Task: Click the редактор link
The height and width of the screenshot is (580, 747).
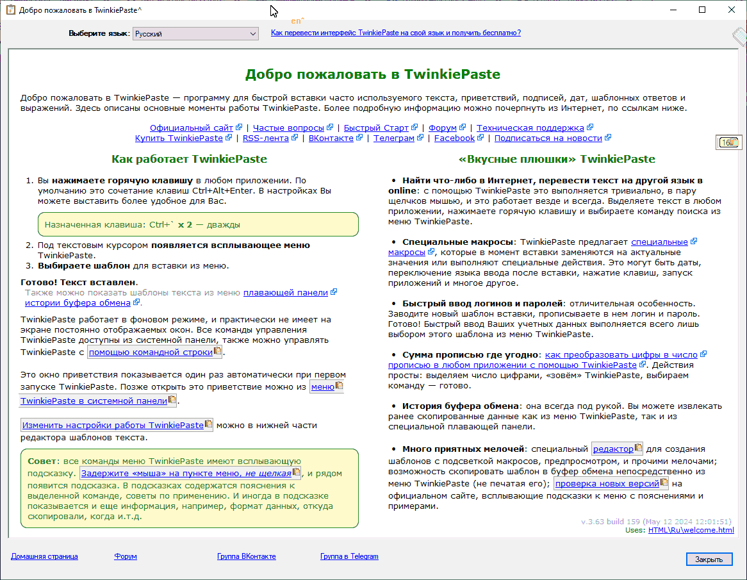Action: pos(612,449)
